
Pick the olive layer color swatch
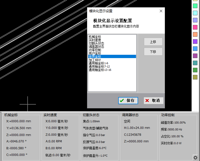(x=195, y=77)
